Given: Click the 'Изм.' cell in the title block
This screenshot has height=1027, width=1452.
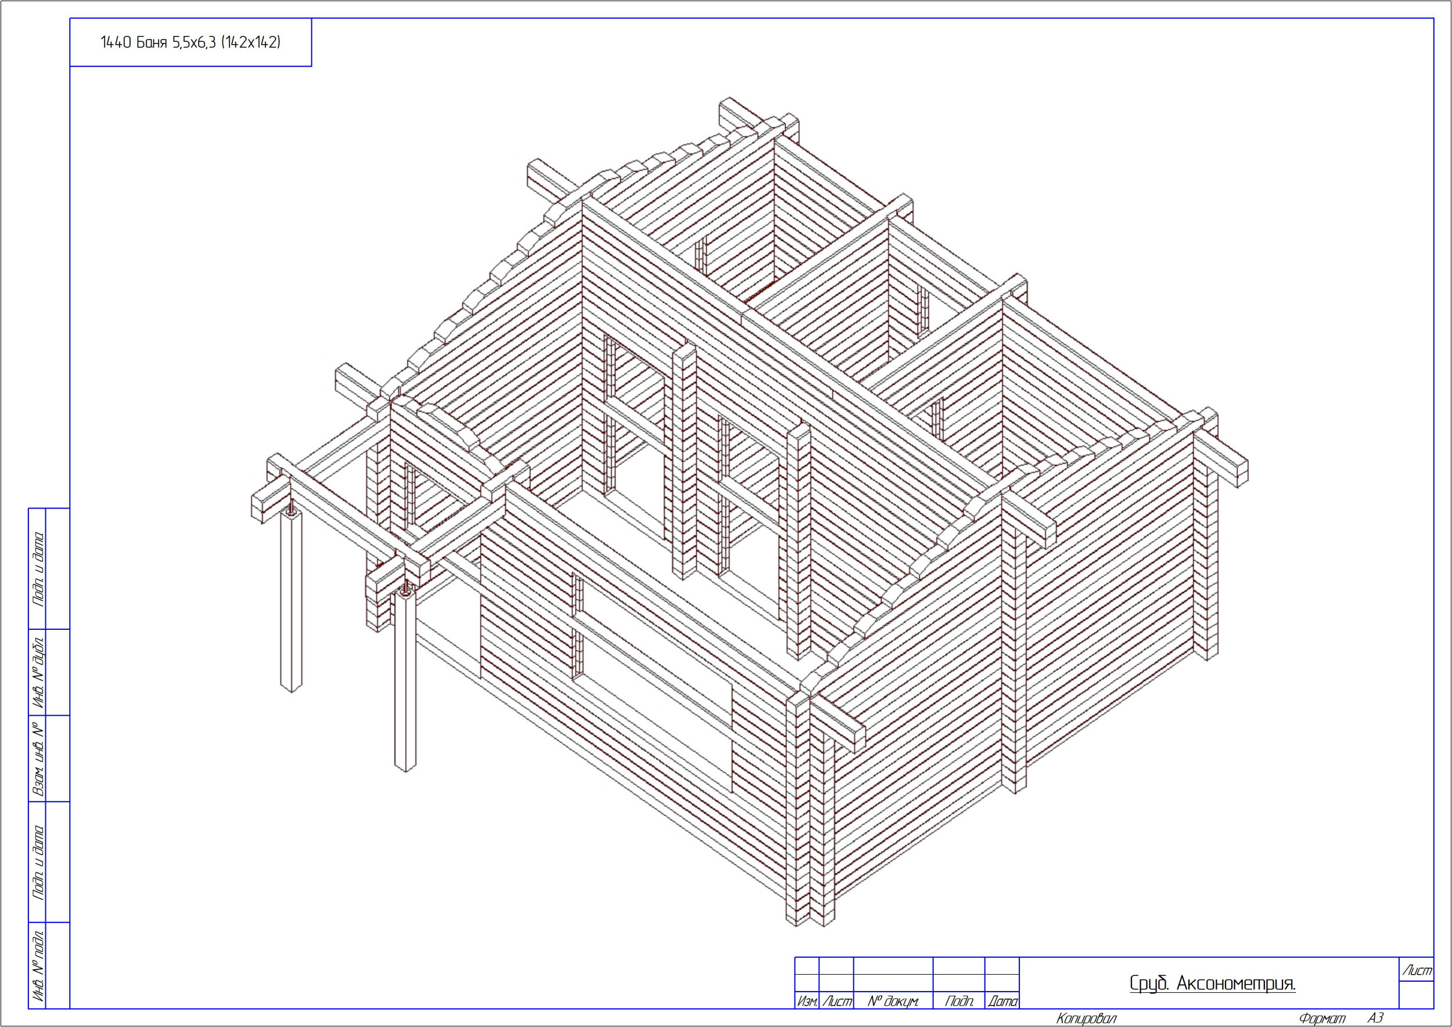Looking at the screenshot, I should coord(807,1001).
